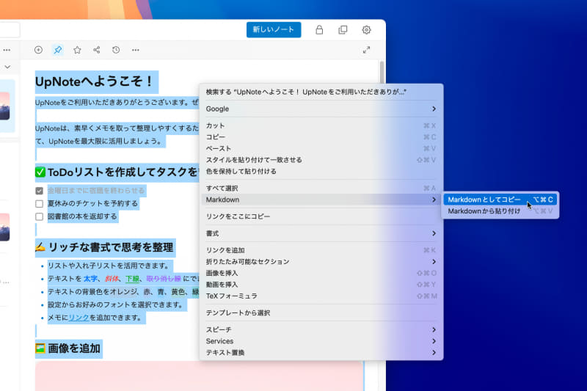The width and height of the screenshot is (587, 391).
Task: Expand the Markdown submenu item
Action: point(321,200)
